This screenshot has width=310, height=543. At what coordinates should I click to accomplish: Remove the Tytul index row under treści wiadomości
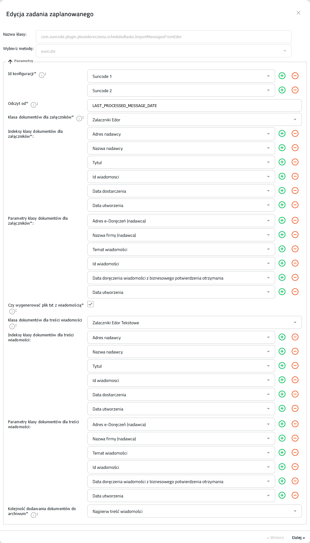(295, 366)
